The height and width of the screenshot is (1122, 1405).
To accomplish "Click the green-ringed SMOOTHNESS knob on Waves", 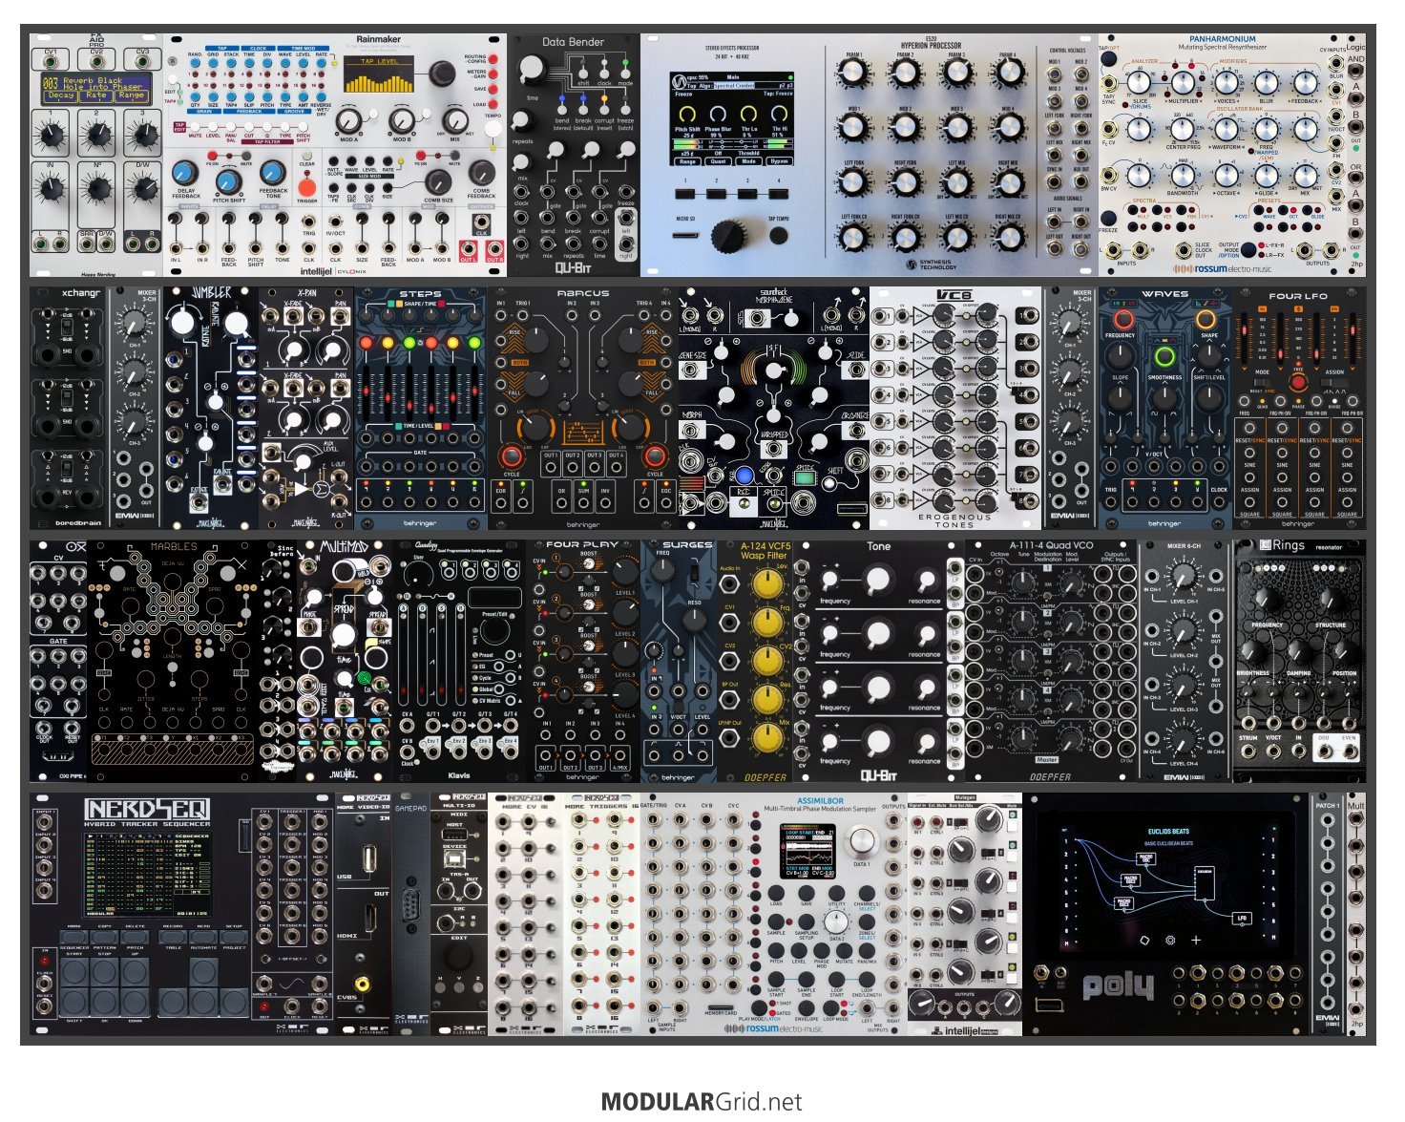I will tap(1164, 358).
